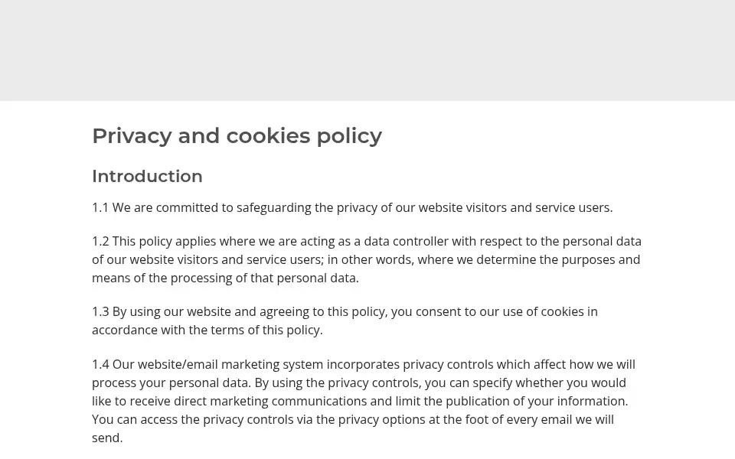
Task: Click the words 'you consent' in paragraph 1.3
Action: pos(426,311)
